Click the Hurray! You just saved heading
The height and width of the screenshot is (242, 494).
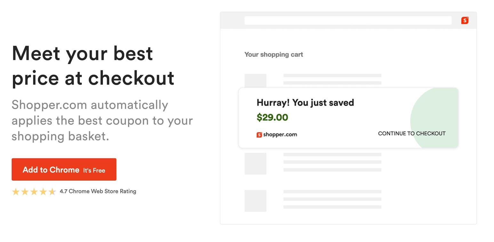click(305, 103)
